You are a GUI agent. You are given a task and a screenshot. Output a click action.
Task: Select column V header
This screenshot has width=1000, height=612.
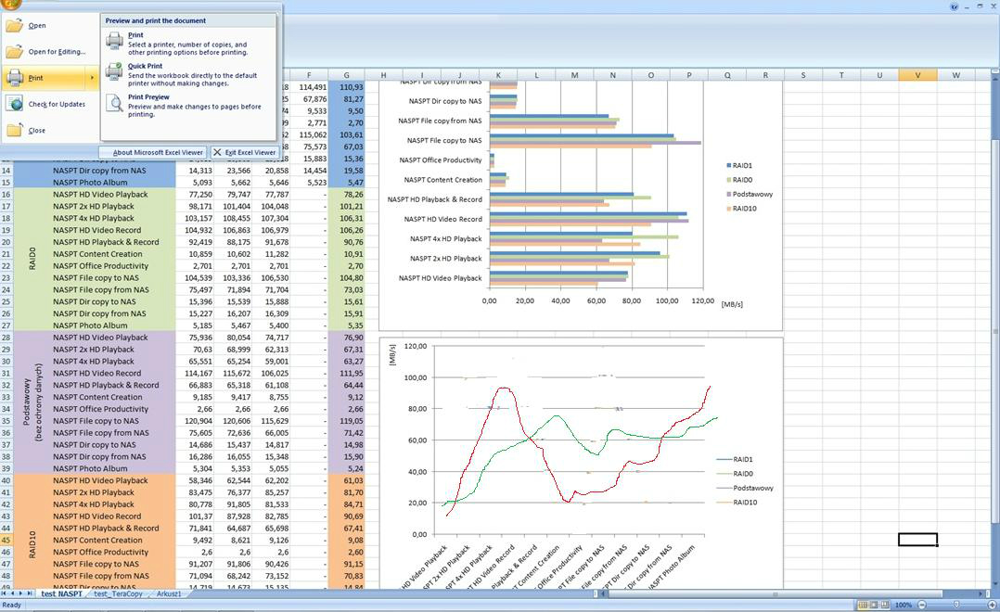(x=917, y=73)
